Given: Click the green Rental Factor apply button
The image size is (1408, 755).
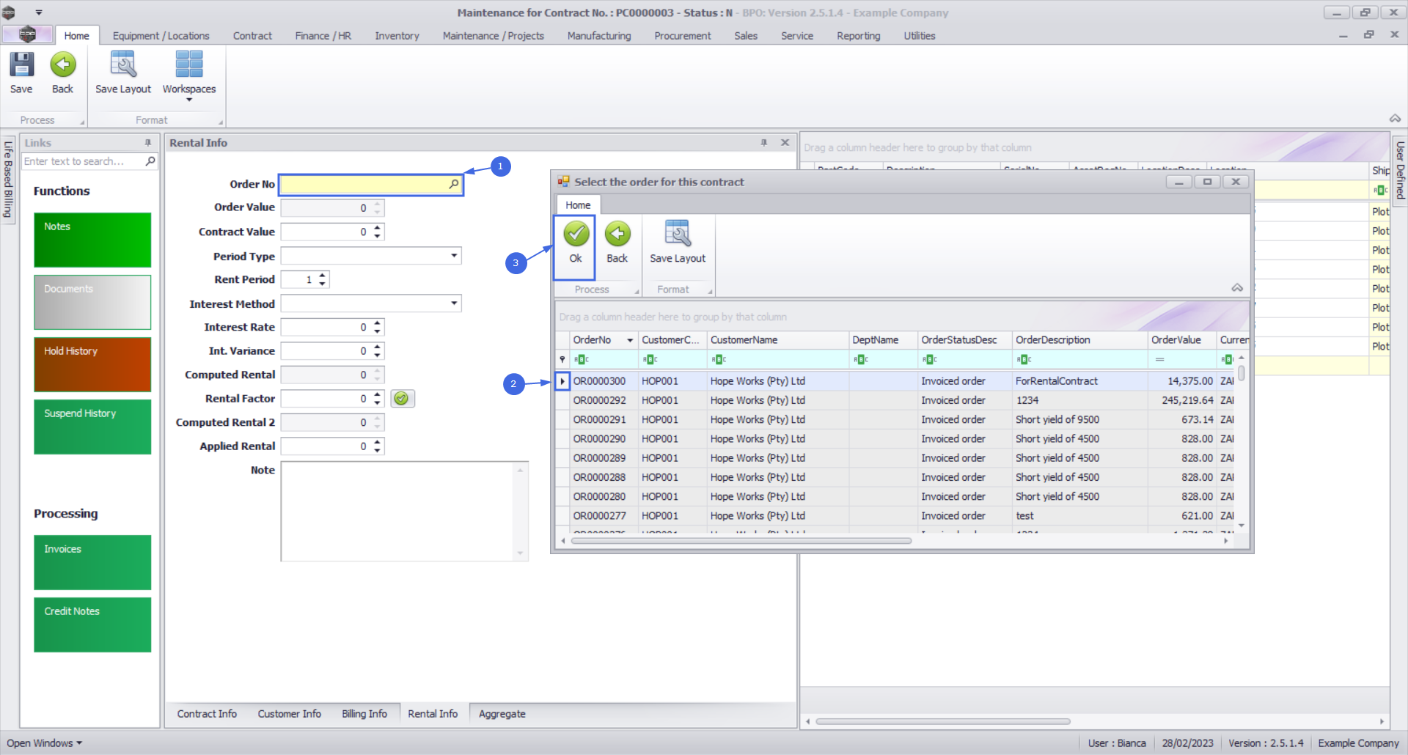Looking at the screenshot, I should [402, 398].
